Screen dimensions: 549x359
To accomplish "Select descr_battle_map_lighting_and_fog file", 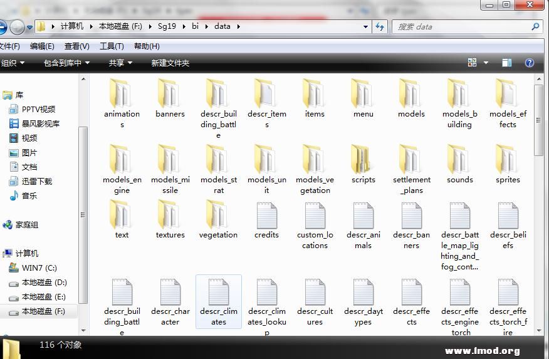I will pos(459,236).
